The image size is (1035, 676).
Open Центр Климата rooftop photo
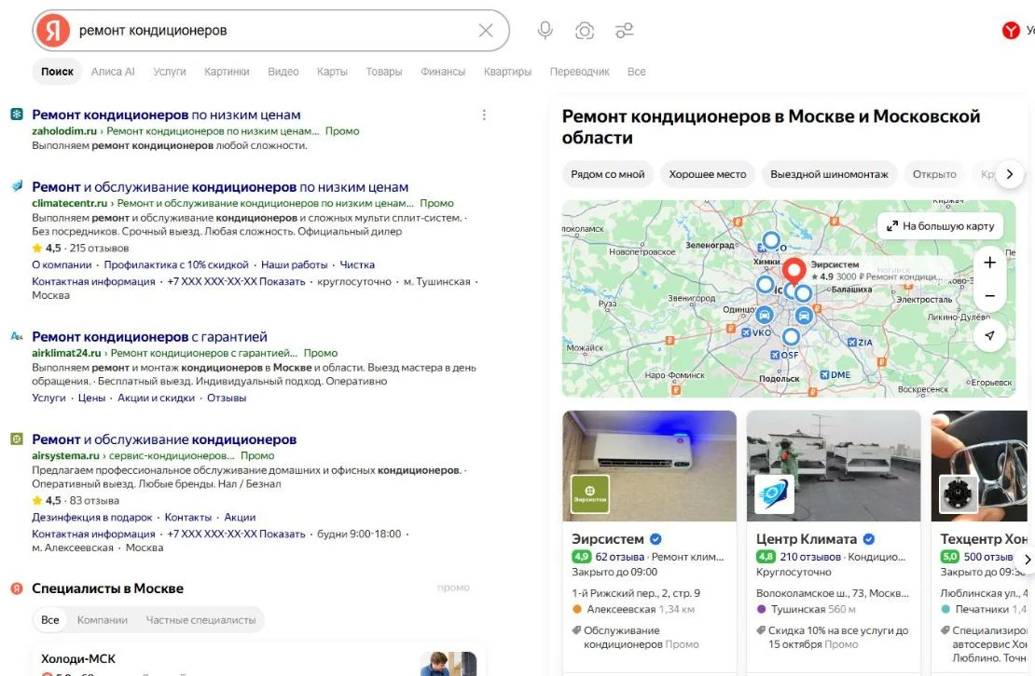(x=833, y=466)
